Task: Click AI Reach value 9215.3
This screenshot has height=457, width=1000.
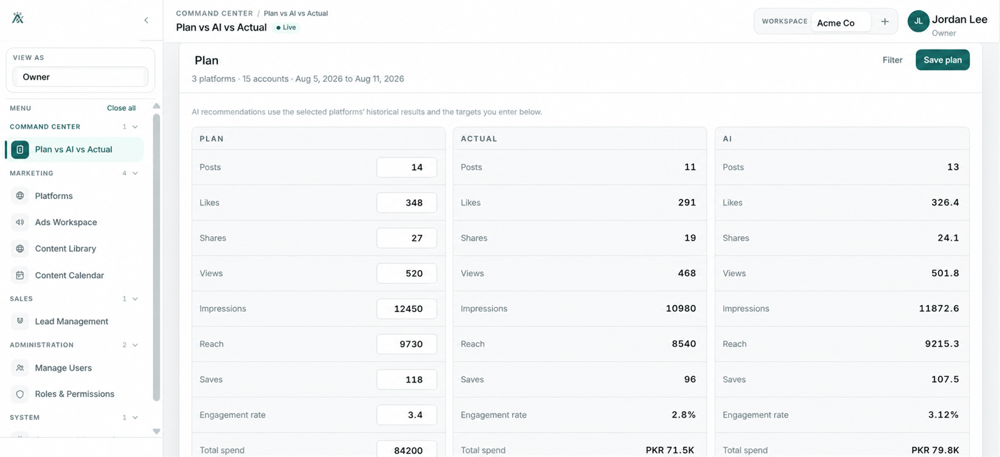Action: 942,344
